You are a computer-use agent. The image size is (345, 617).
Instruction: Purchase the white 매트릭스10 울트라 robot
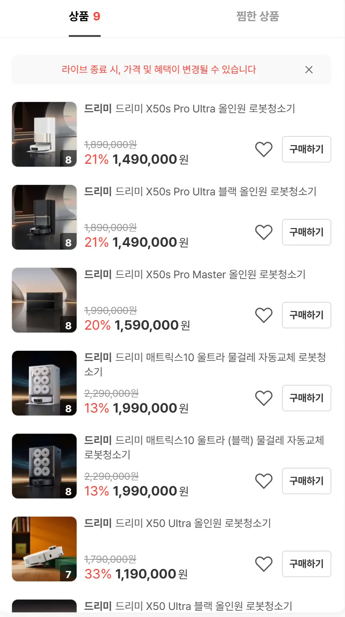pyautogui.click(x=306, y=398)
